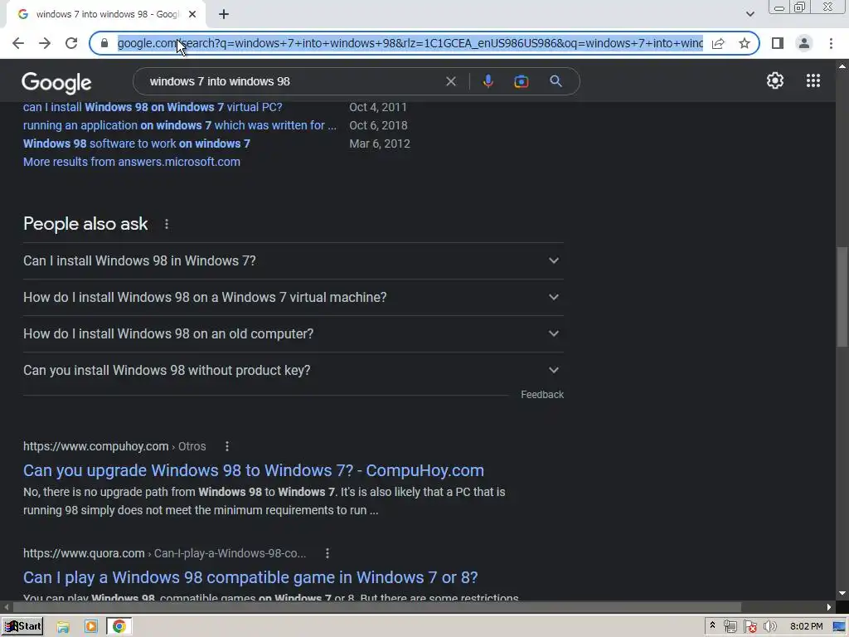849x637 pixels.
Task: View site information via the lock icon
Action: click(104, 43)
